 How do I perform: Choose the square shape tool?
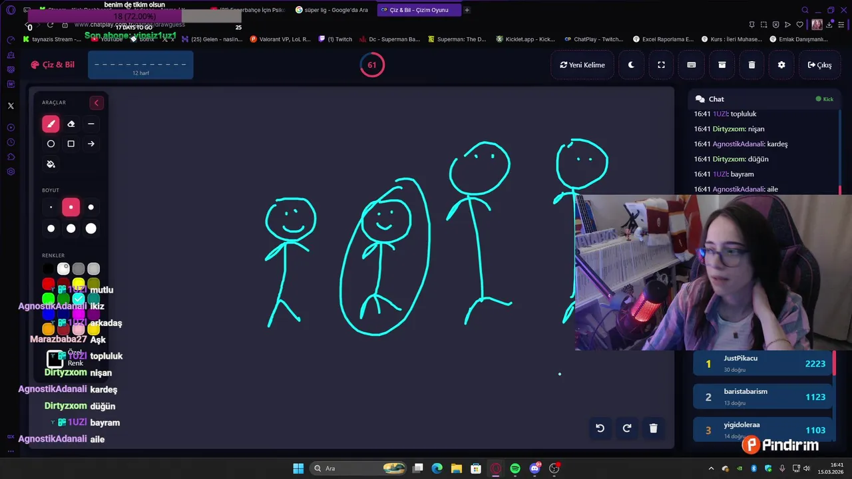click(71, 144)
